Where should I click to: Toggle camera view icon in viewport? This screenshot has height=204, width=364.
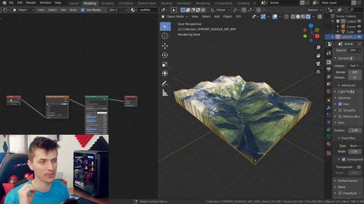[318, 63]
